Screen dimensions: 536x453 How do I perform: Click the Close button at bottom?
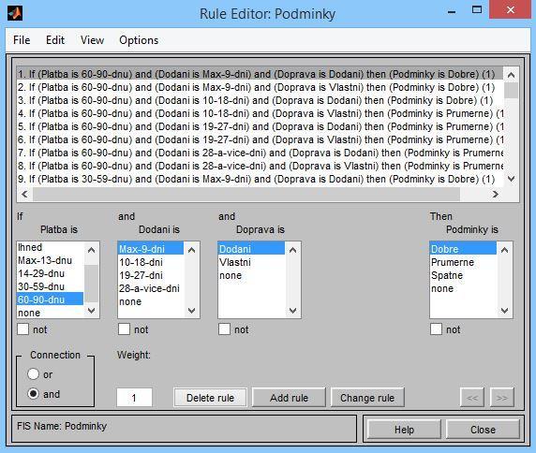point(483,430)
